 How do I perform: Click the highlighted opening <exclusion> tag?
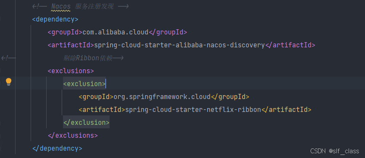[x=84, y=84]
